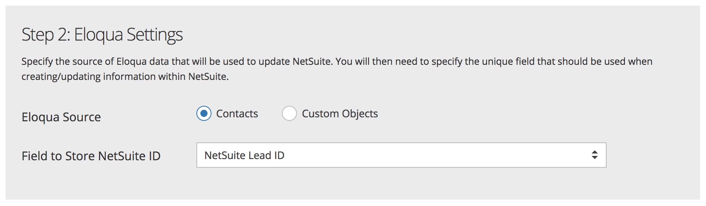Screen dimensions: 706x206
Task: Click the blue dot inside Contacts radio
Action: [x=204, y=114]
